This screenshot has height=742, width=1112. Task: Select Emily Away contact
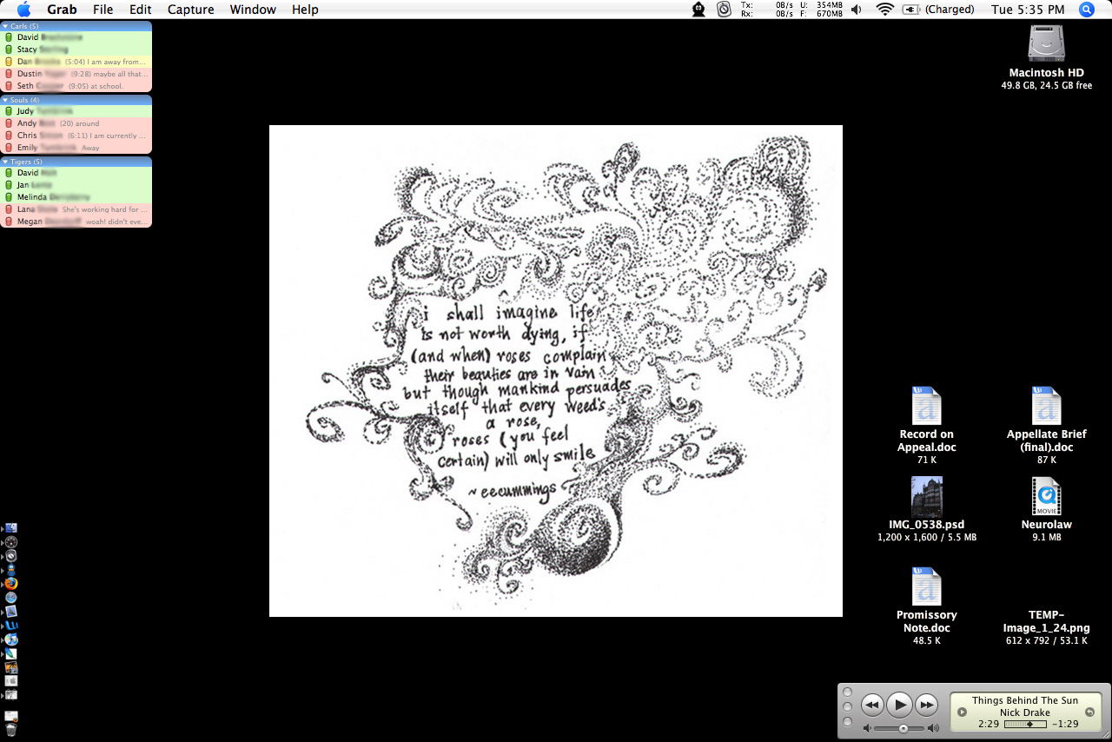click(76, 148)
